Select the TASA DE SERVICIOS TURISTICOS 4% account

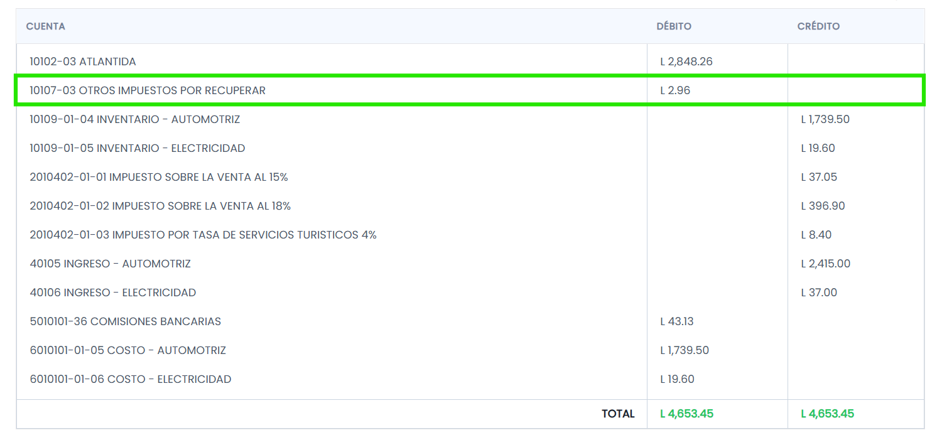click(203, 235)
